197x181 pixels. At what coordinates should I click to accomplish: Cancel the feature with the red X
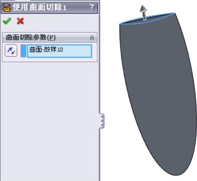click(x=20, y=21)
